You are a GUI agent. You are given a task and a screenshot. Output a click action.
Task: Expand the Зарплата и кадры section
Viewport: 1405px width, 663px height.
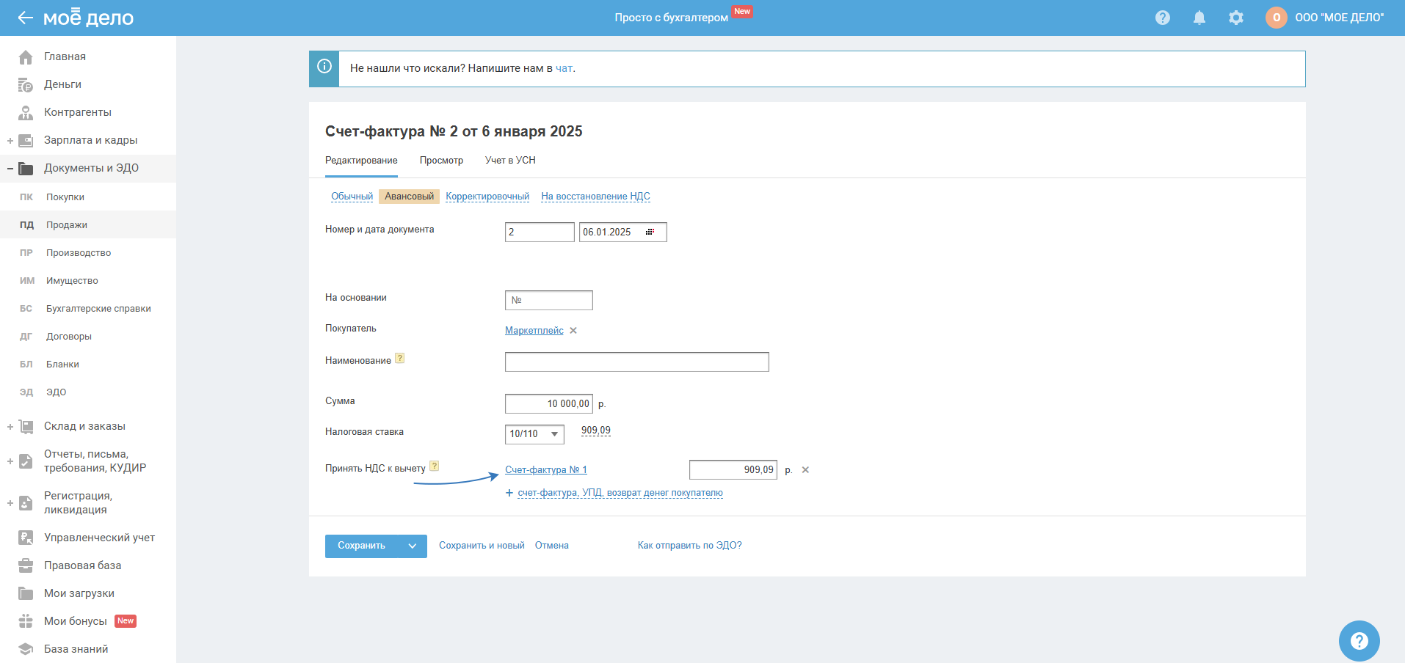tap(10, 140)
